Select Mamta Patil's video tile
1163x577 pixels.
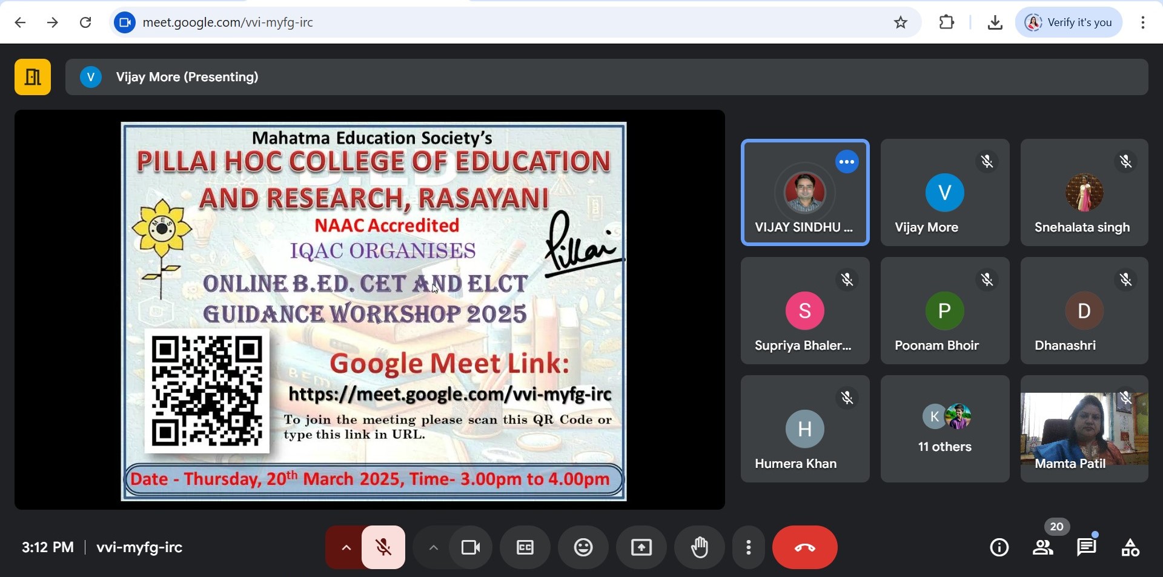pyautogui.click(x=1084, y=429)
